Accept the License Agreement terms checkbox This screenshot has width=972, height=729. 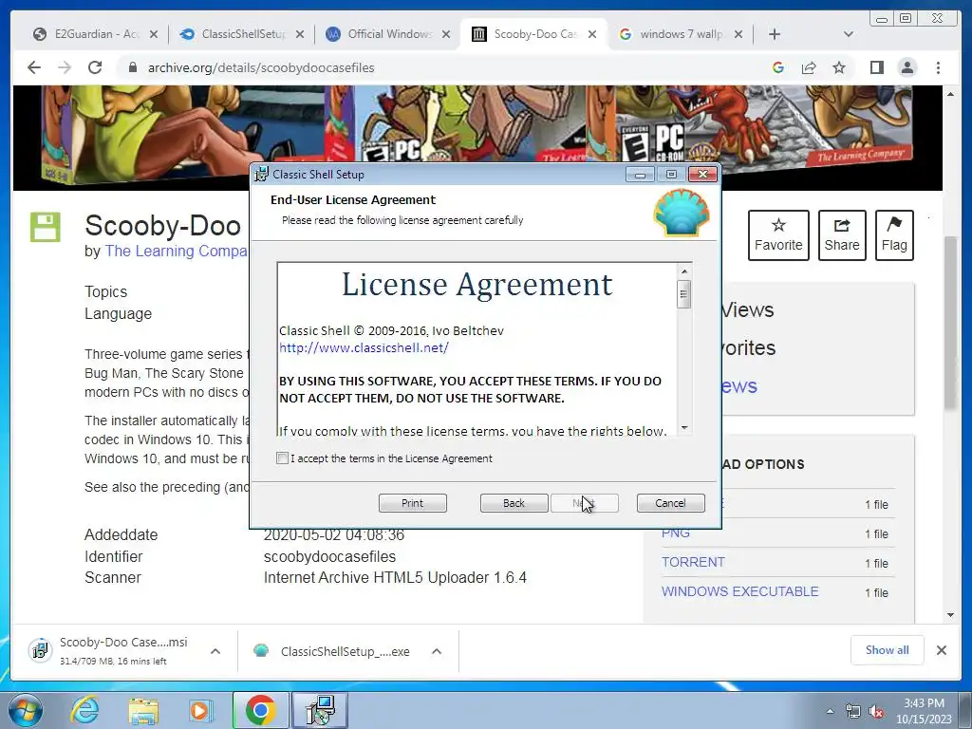(x=282, y=458)
